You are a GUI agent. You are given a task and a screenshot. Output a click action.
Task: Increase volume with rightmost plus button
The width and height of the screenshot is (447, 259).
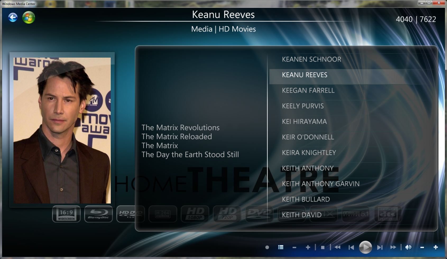[x=436, y=247]
